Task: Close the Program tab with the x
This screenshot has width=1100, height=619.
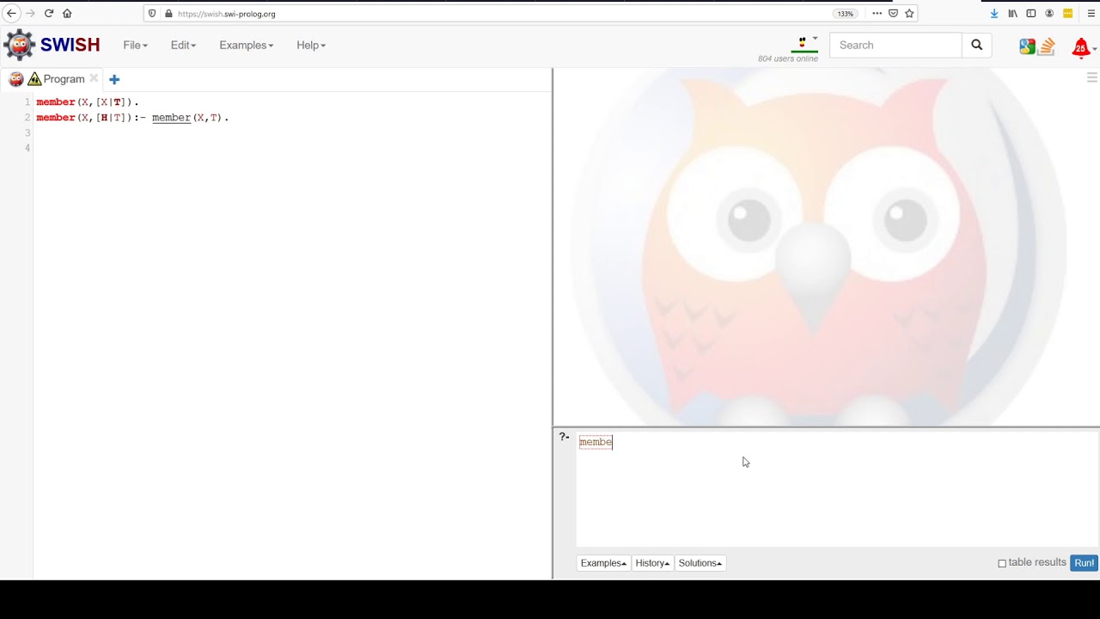Action: click(x=94, y=78)
